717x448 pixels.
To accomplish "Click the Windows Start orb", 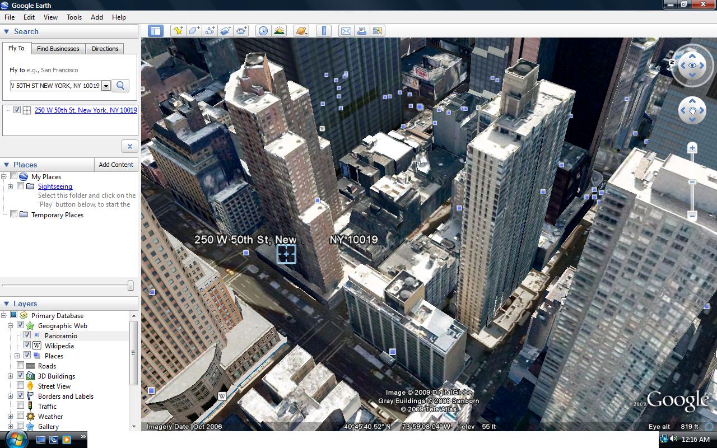I will tap(16, 438).
